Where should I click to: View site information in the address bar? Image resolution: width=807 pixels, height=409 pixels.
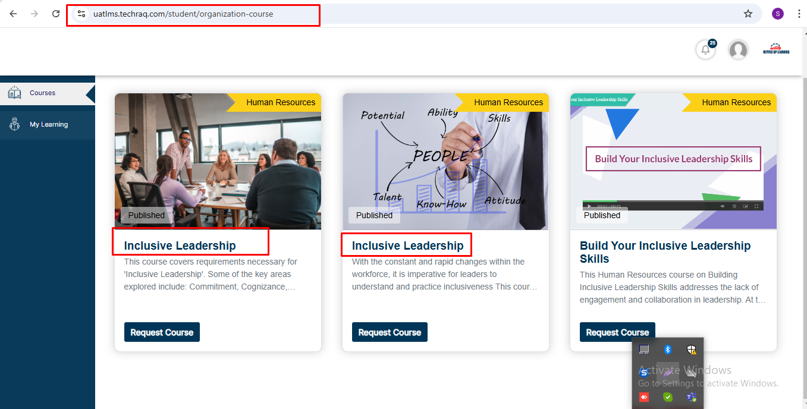[x=81, y=14]
